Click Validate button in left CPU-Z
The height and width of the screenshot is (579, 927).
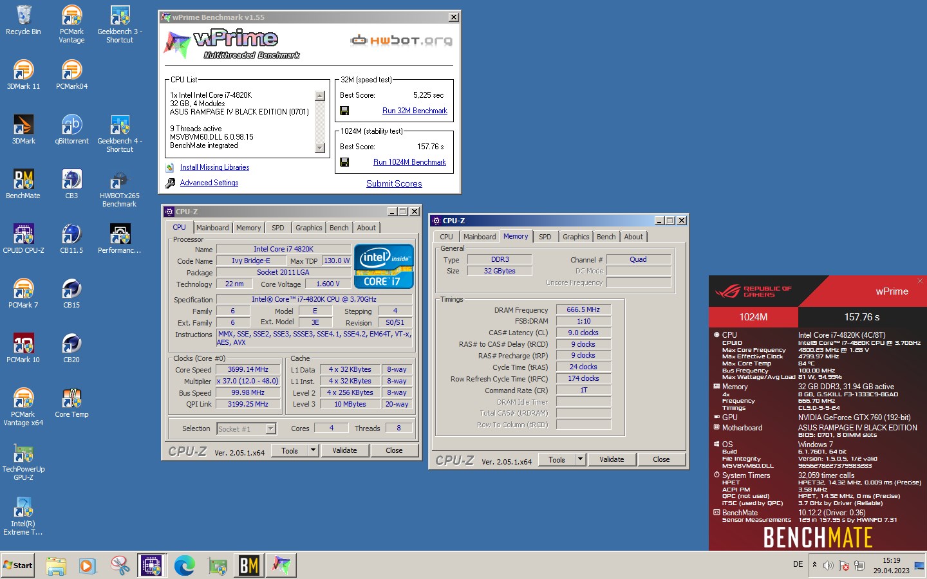pos(344,450)
